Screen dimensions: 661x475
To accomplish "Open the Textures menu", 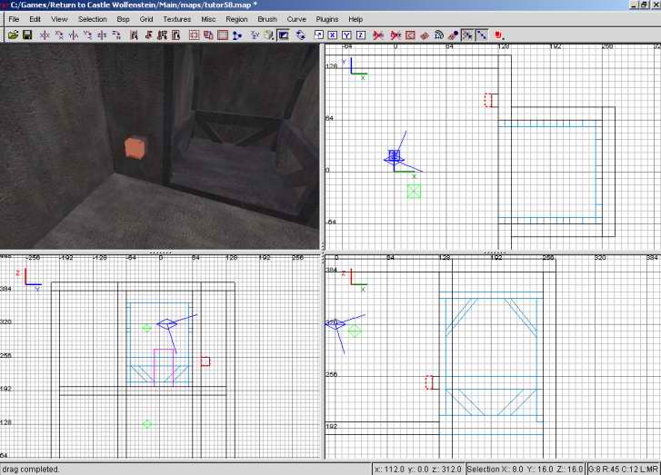I will pos(177,19).
